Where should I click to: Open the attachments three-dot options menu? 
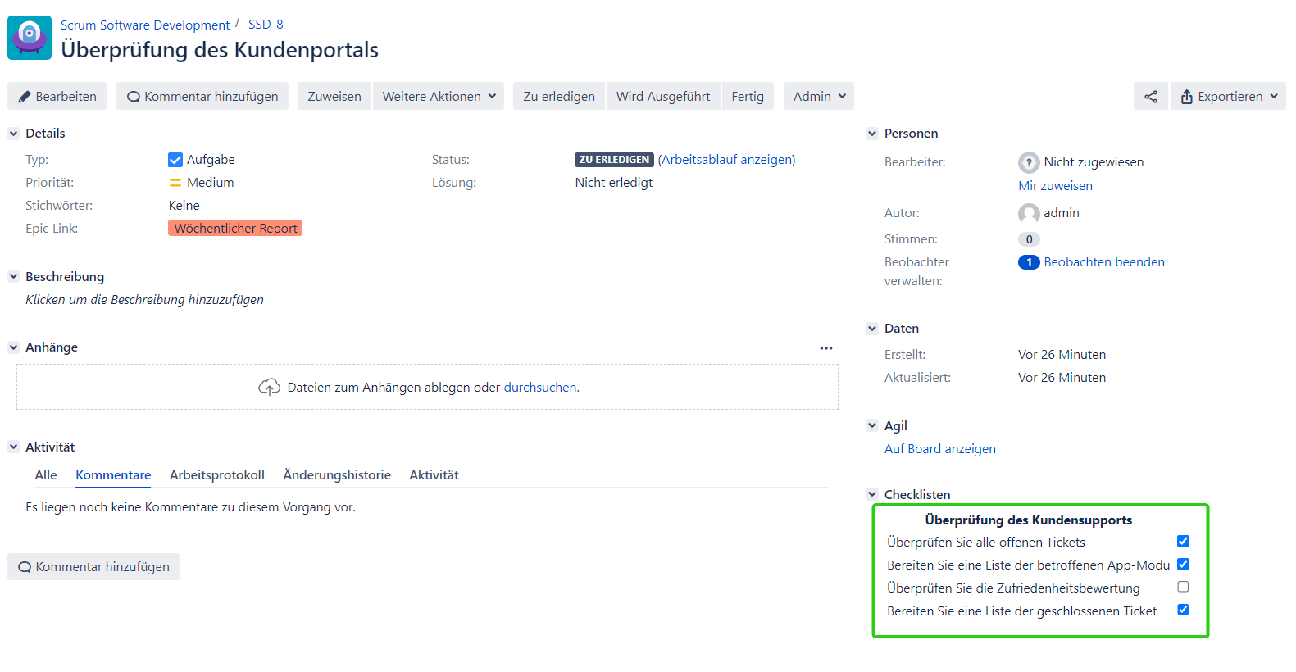pyautogui.click(x=825, y=348)
